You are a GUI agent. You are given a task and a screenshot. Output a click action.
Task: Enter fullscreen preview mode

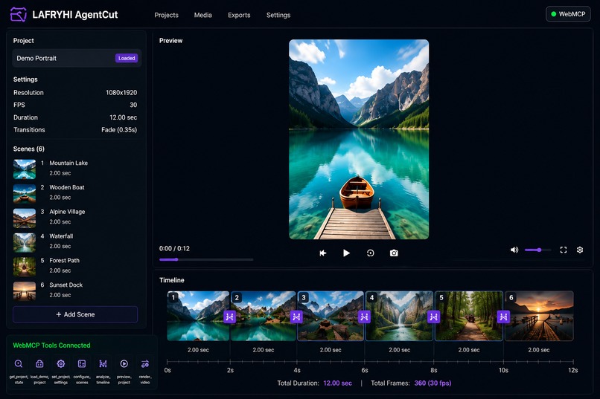point(564,250)
